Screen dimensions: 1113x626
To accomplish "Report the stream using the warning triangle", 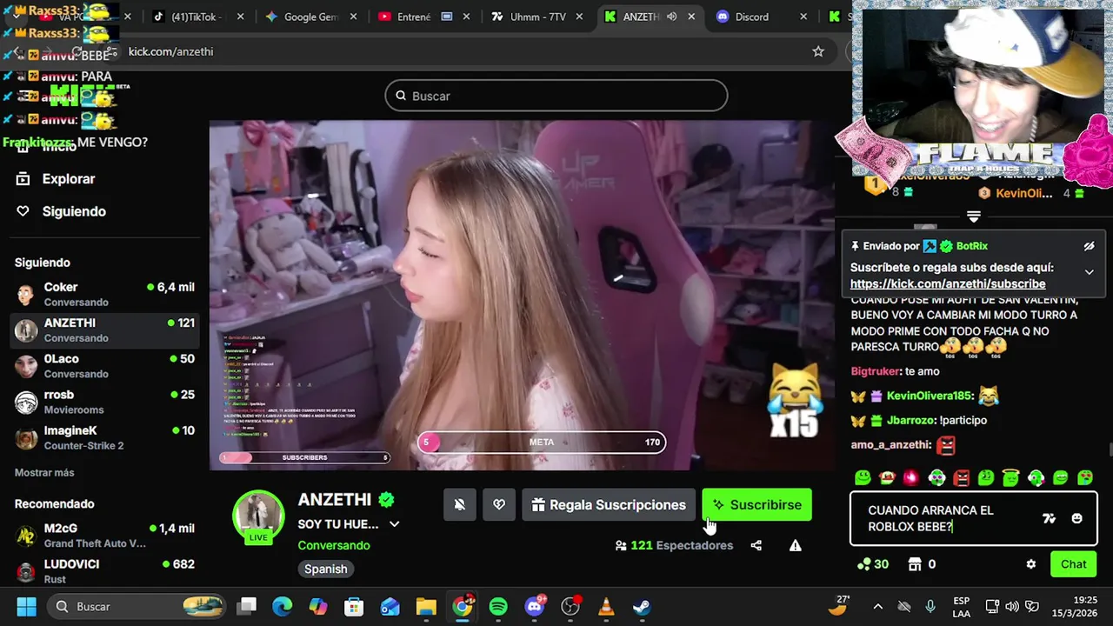I will click(795, 545).
